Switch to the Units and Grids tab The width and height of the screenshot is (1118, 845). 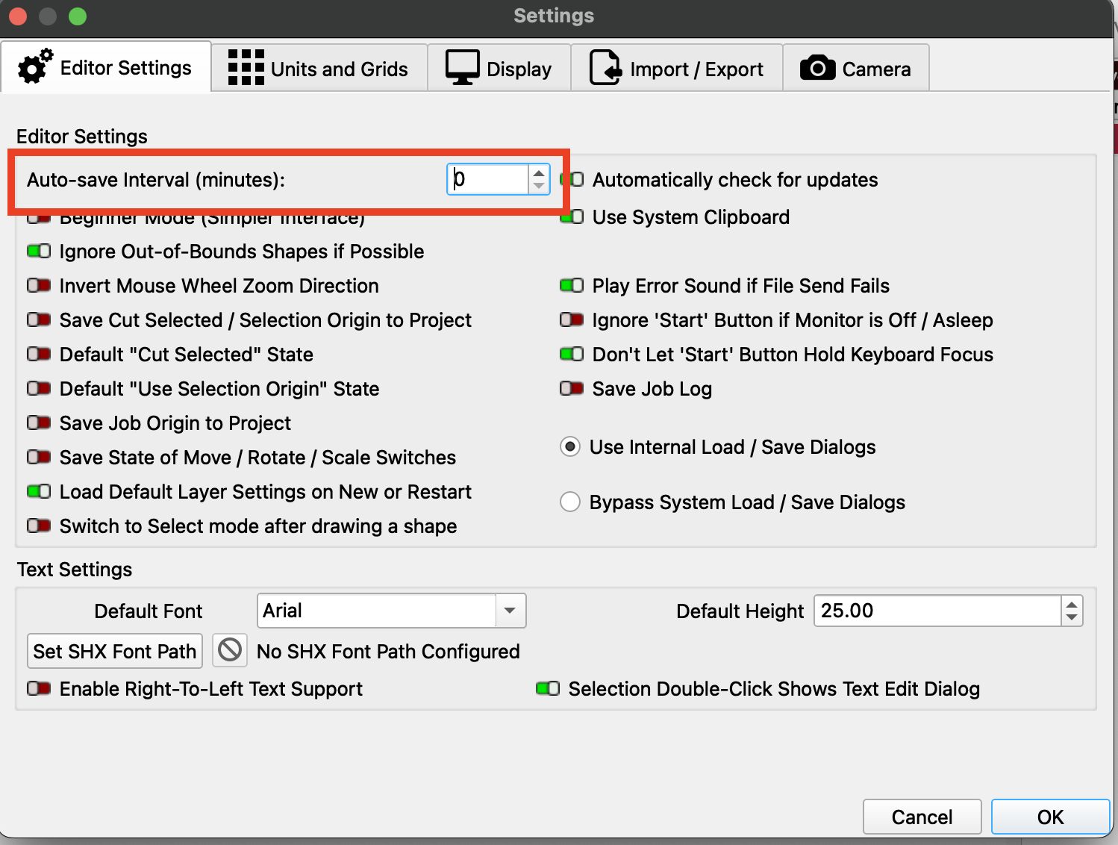tap(319, 68)
